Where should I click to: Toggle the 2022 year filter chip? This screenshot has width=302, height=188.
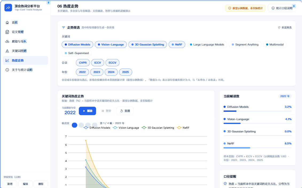[x=82, y=72]
